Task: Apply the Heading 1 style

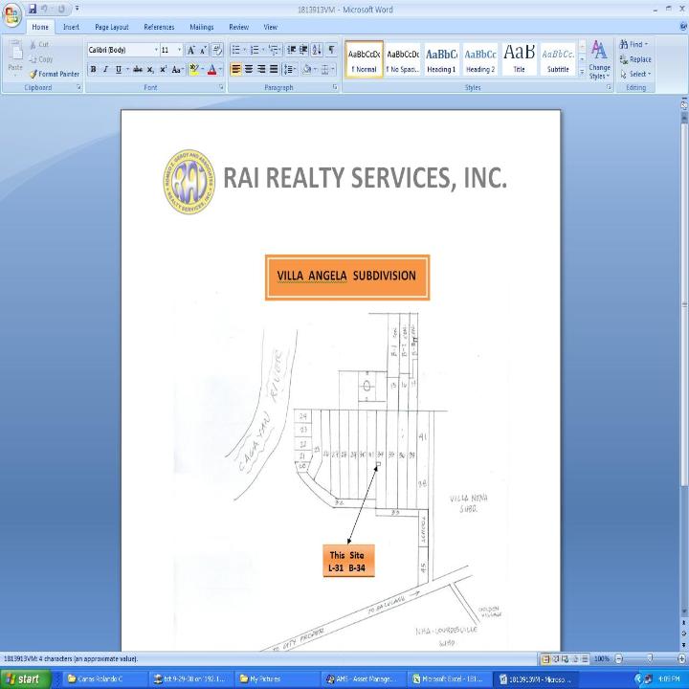Action: [x=441, y=59]
